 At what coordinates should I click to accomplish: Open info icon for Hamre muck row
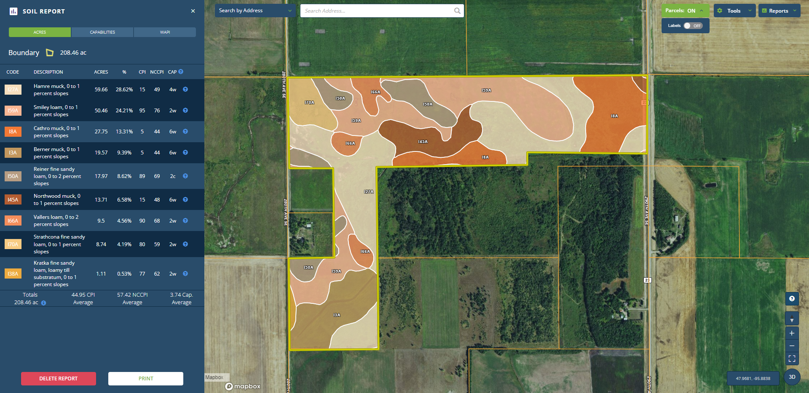pos(185,89)
